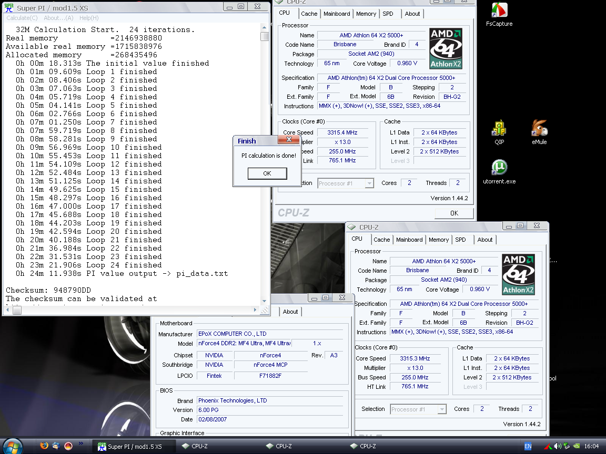This screenshot has width=606, height=454.
Task: Switch to About tab in upper CPU-Z
Action: (412, 14)
